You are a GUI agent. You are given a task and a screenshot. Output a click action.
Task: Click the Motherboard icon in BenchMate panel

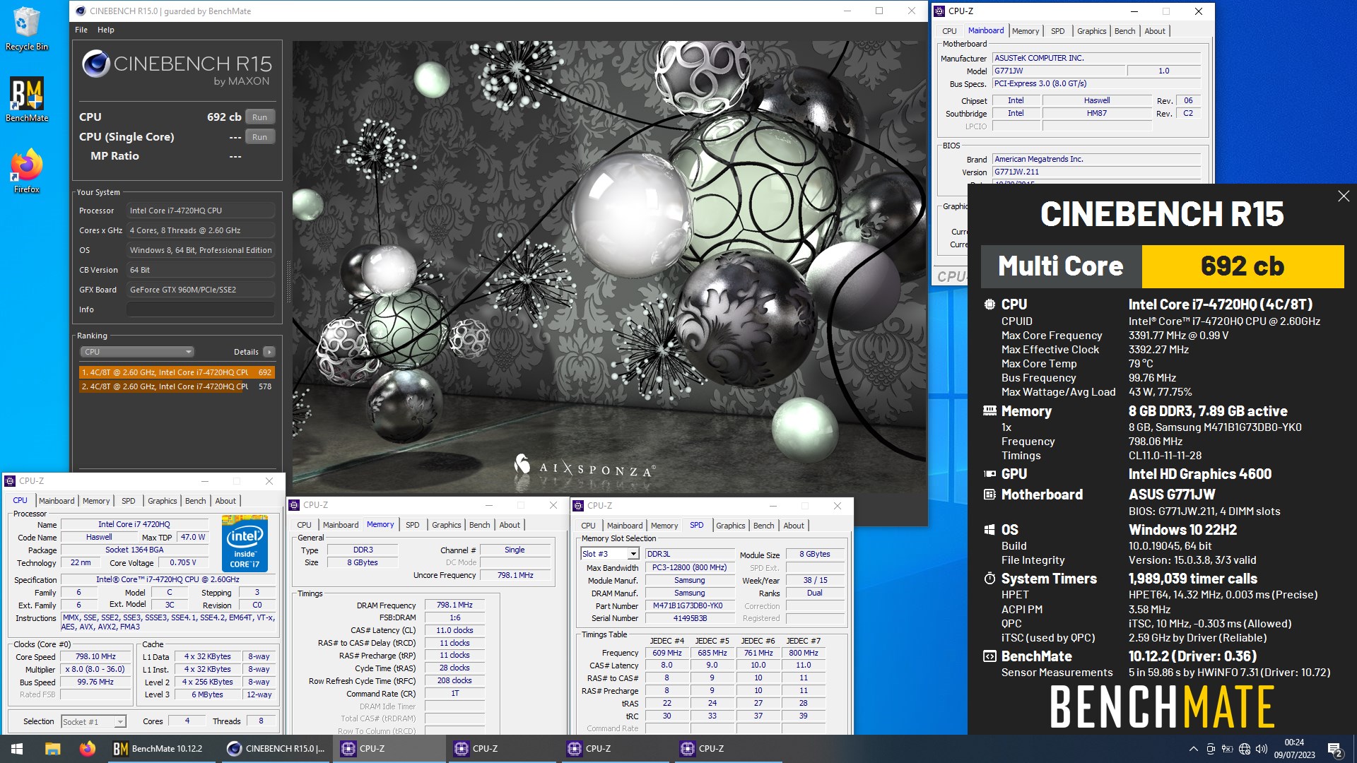pyautogui.click(x=989, y=495)
